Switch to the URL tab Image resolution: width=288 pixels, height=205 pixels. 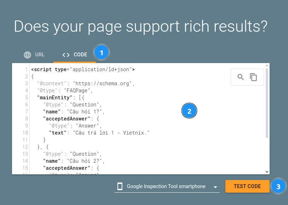tap(34, 55)
